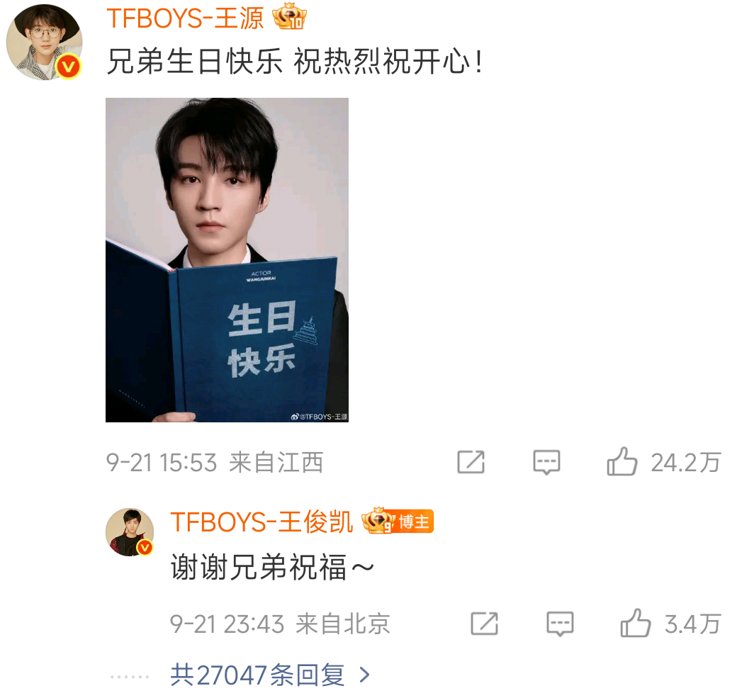The width and height of the screenshot is (737, 698).
Task: Click the 24.2万 like count
Action: point(685,463)
